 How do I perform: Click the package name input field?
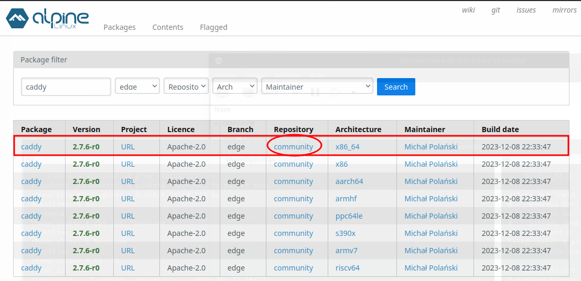[x=66, y=87]
